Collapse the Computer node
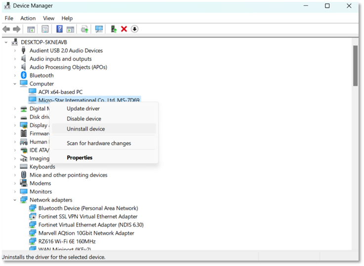Image resolution: width=364 pixels, height=266 pixels. [15, 84]
